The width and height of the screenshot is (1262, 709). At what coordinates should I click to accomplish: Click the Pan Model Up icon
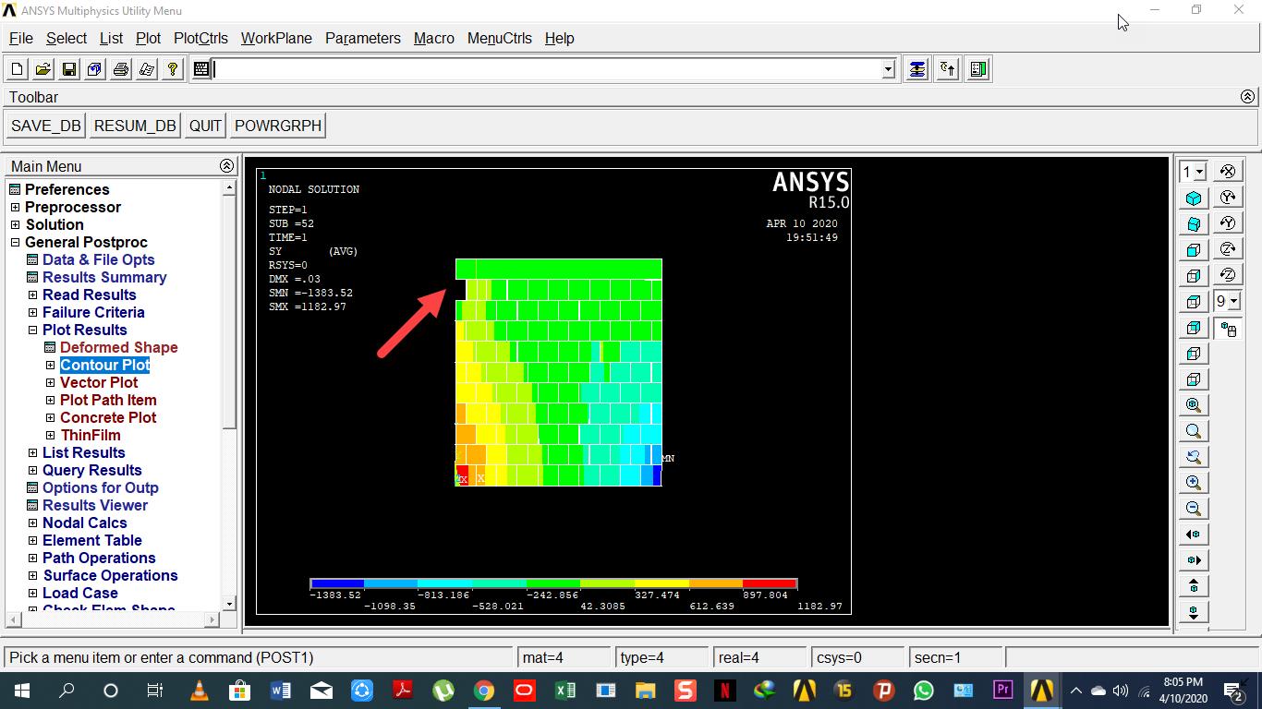[1194, 586]
